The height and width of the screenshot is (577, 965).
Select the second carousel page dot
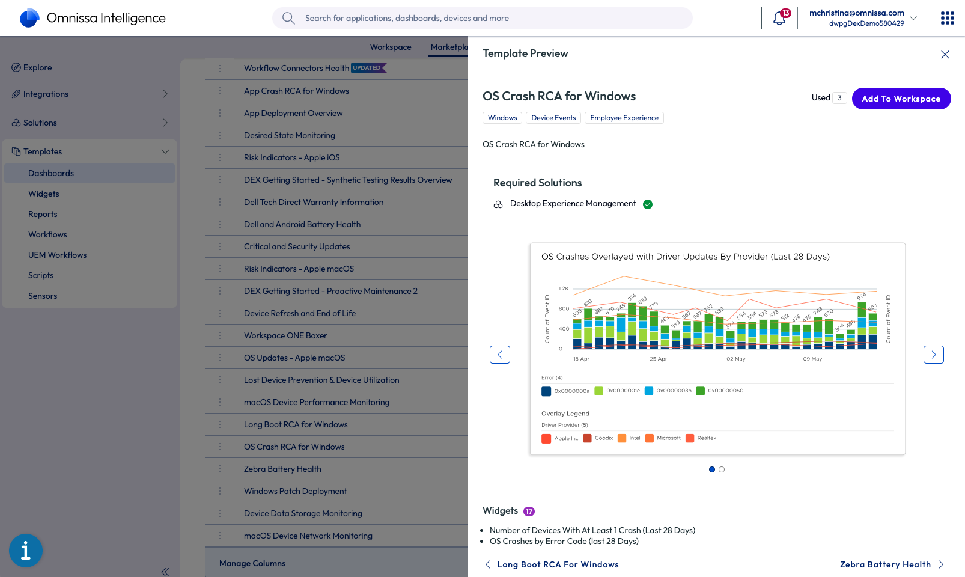coord(722,469)
